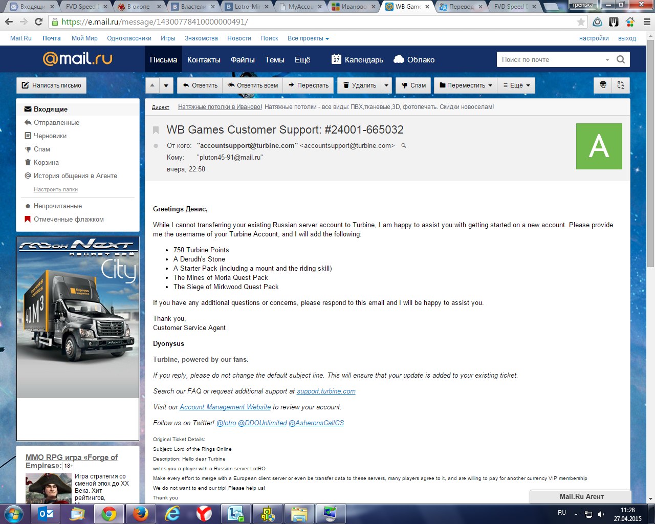Viewport: 655px width, 524px height.
Task: Open @lotro Twitter link
Action: [x=226, y=423]
